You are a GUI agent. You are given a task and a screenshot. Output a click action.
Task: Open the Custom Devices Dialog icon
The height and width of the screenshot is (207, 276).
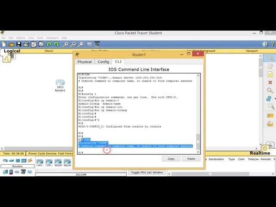[97, 44]
